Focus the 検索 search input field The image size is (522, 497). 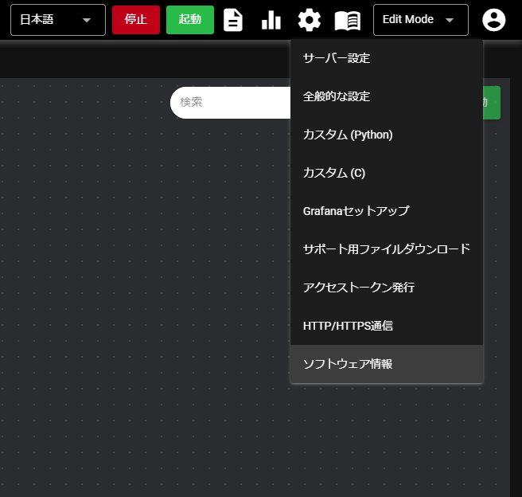point(231,102)
